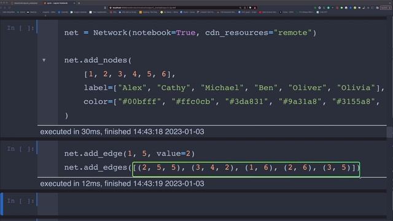Click the "Alex" label string

tap(132, 88)
